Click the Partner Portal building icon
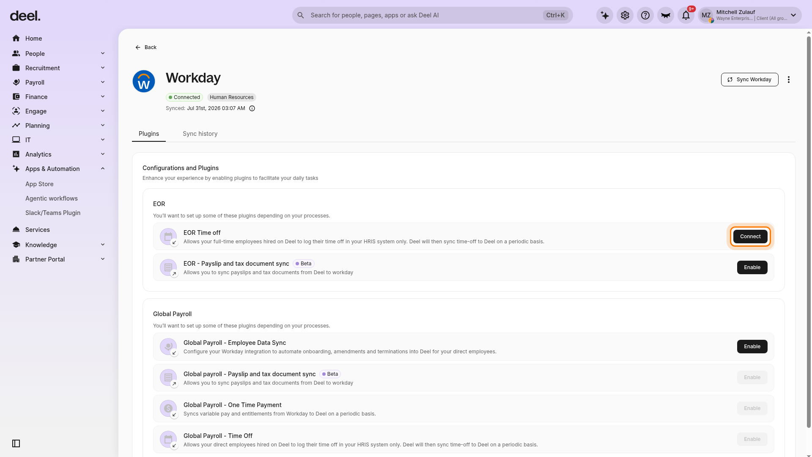This screenshot has height=457, width=812. pyautogui.click(x=16, y=259)
